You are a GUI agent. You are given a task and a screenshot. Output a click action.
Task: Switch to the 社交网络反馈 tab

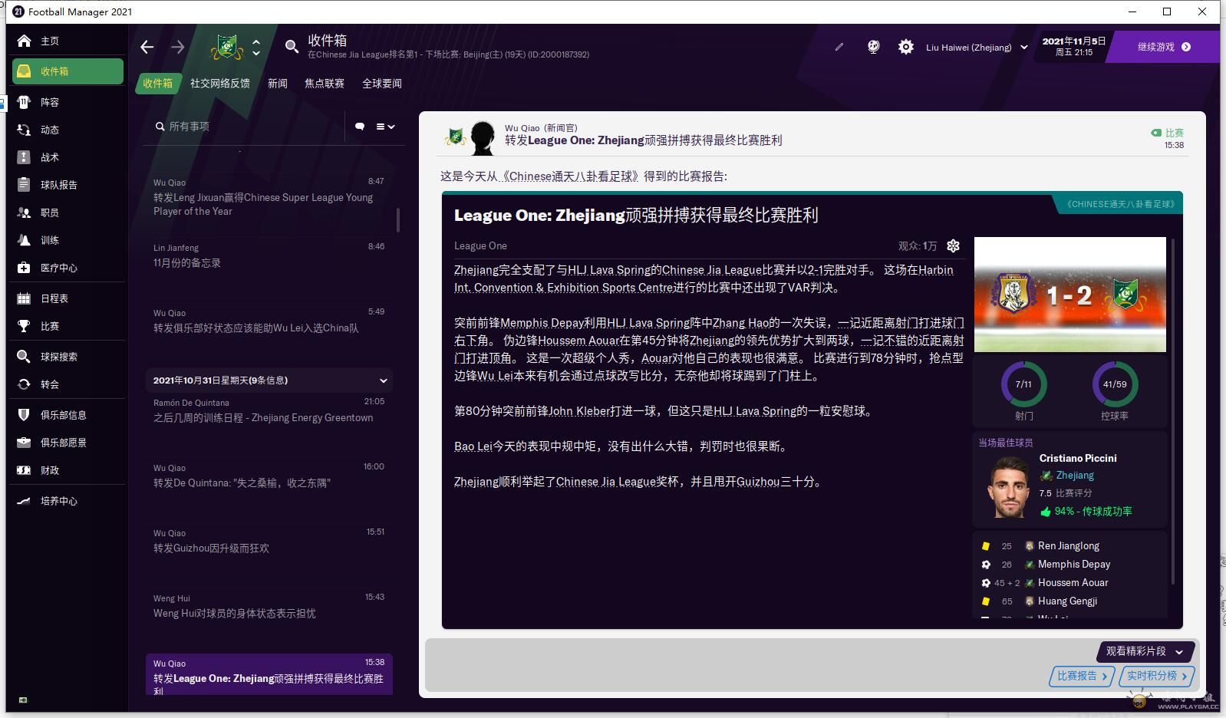point(220,84)
